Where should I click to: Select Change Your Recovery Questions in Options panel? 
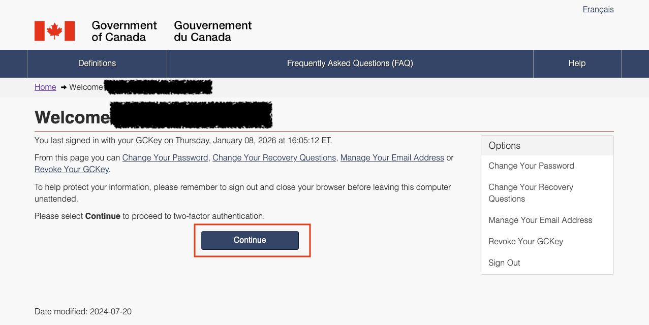pyautogui.click(x=531, y=193)
